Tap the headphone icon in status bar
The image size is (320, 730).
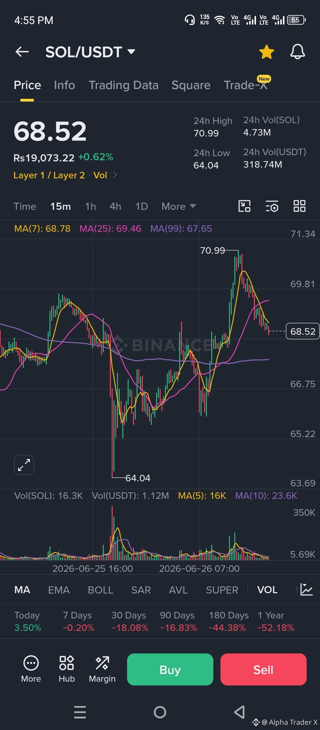pyautogui.click(x=190, y=20)
